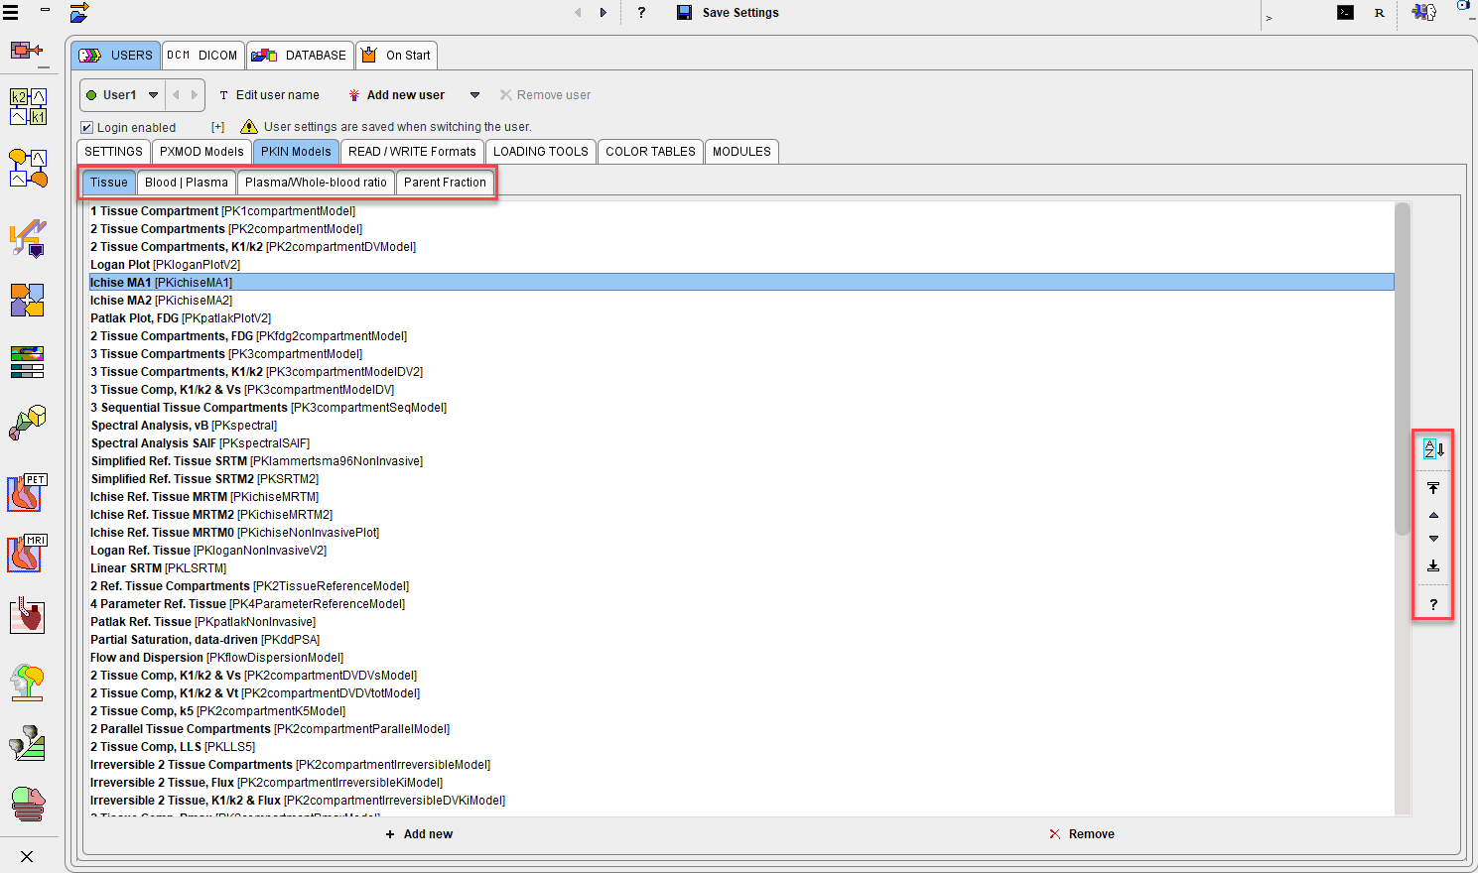Image resolution: width=1478 pixels, height=873 pixels.
Task: Click Add new user
Action: point(396,95)
